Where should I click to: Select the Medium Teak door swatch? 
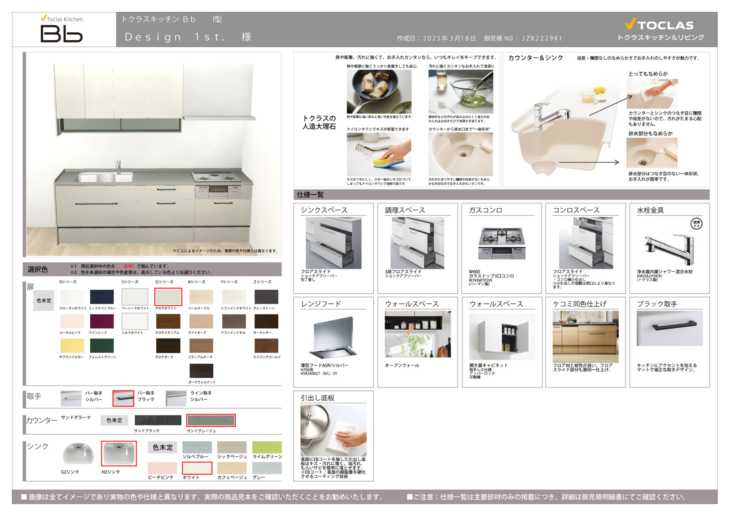(201, 345)
